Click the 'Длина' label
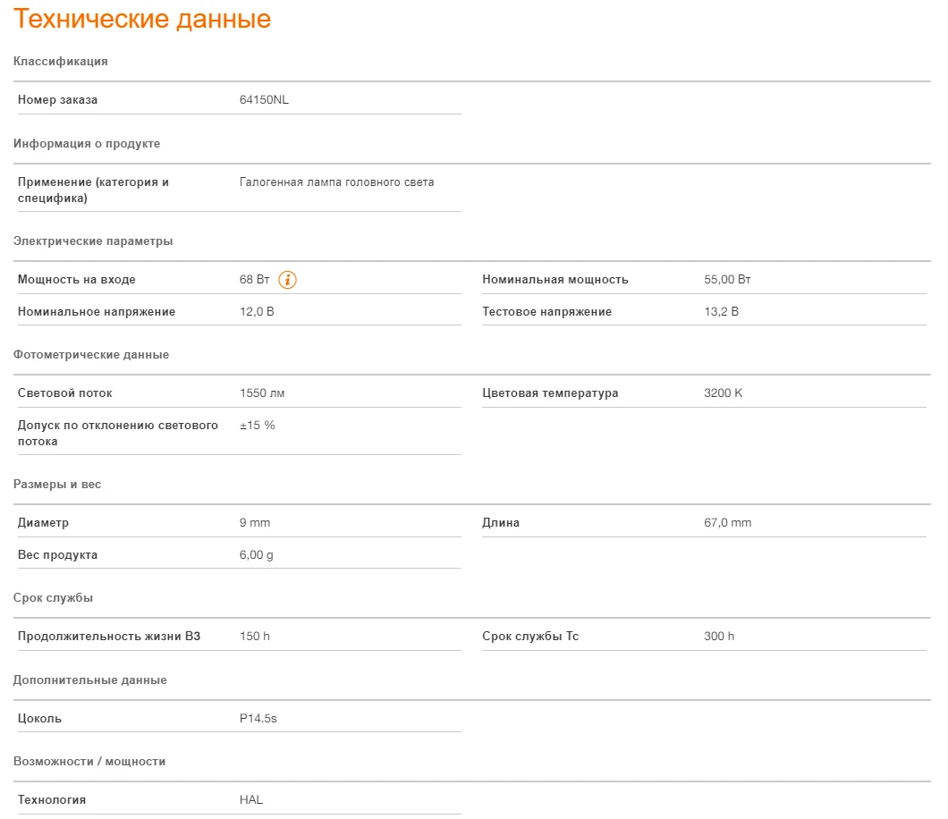Viewport: 948px width, 819px height. click(x=501, y=522)
